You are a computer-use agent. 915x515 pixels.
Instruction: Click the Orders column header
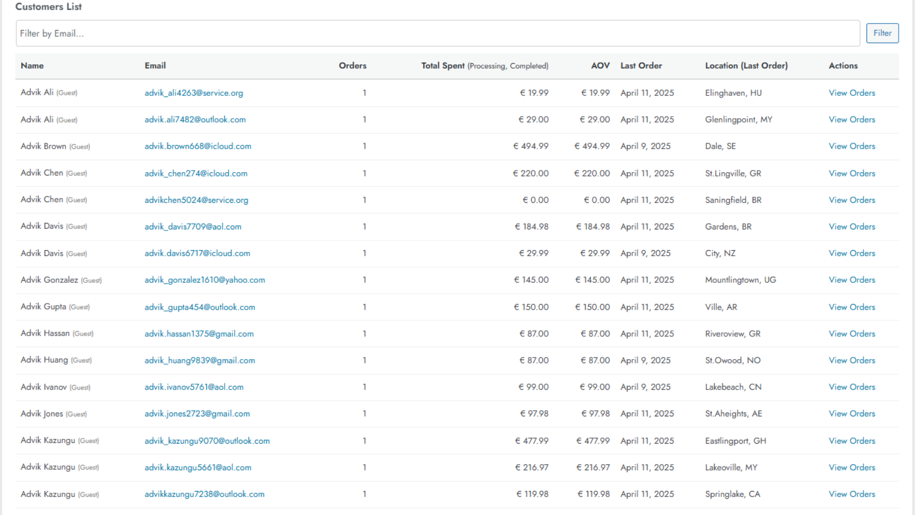[352, 66]
